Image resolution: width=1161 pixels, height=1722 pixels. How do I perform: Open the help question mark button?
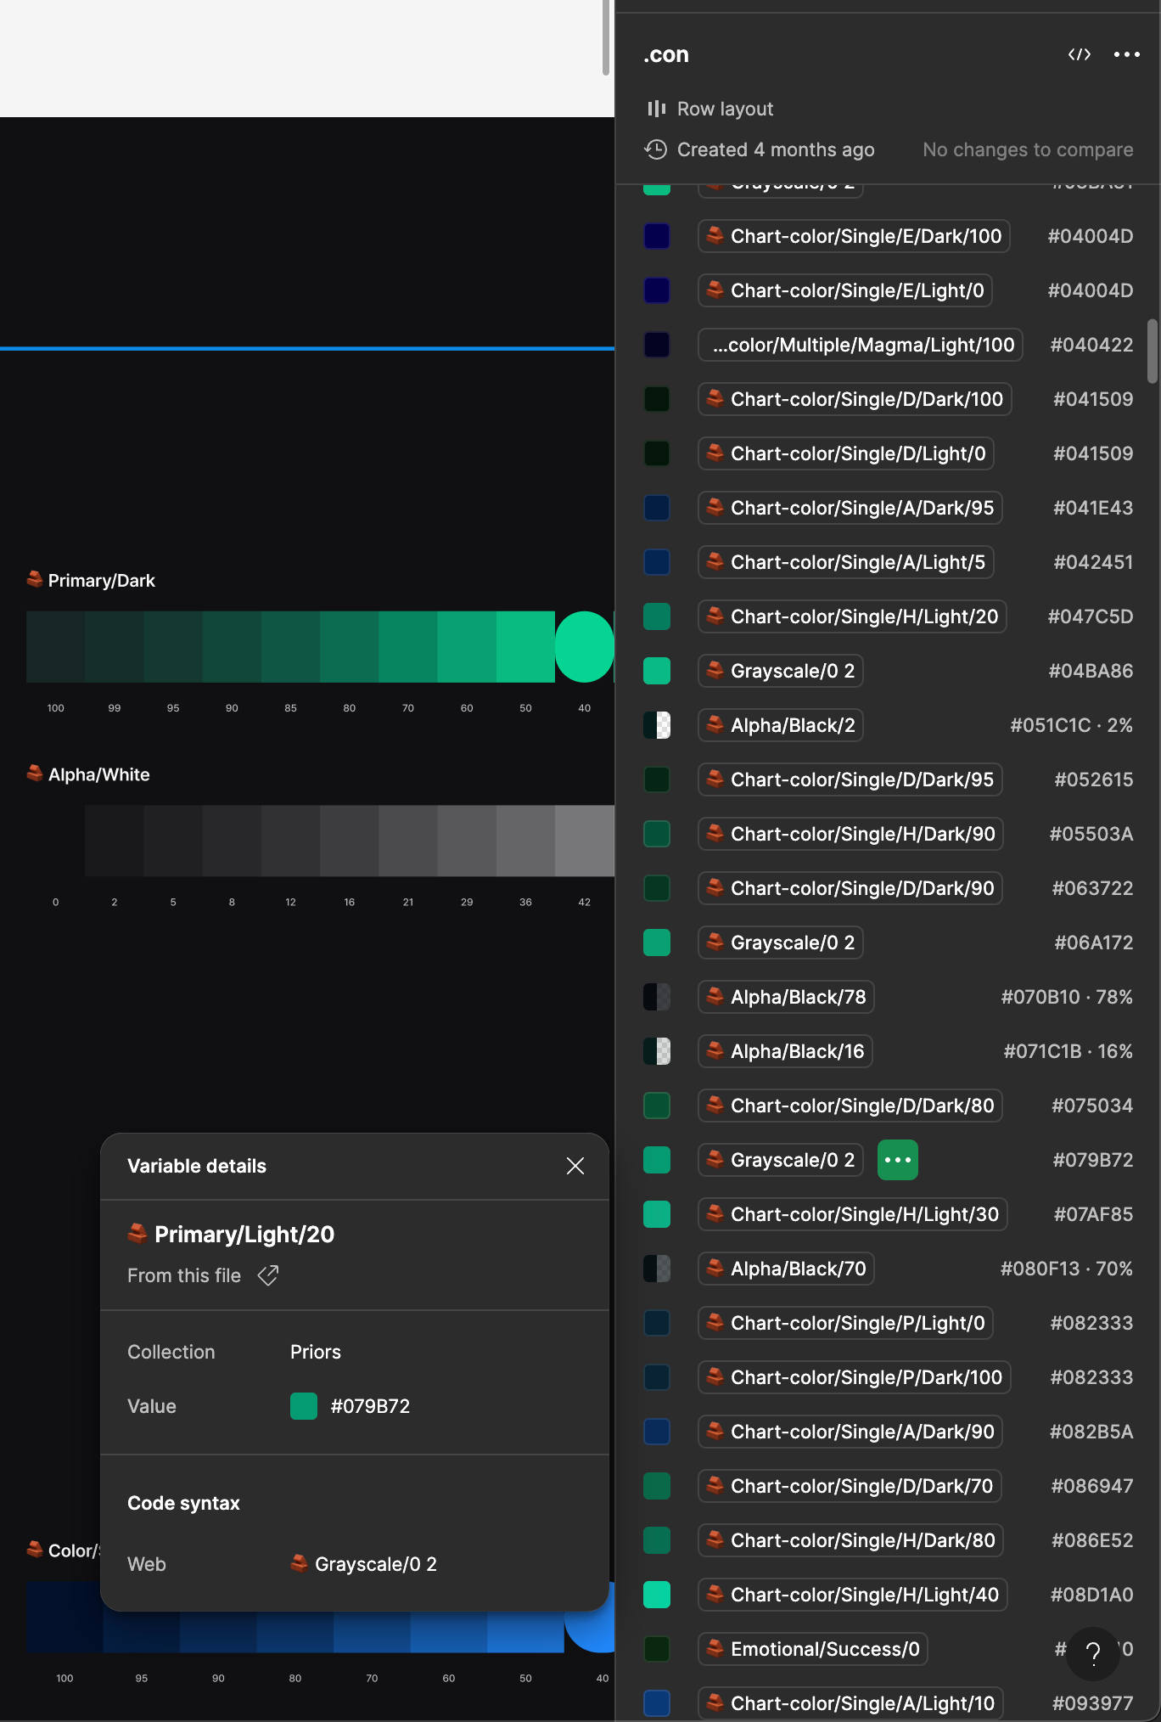pyautogui.click(x=1093, y=1653)
